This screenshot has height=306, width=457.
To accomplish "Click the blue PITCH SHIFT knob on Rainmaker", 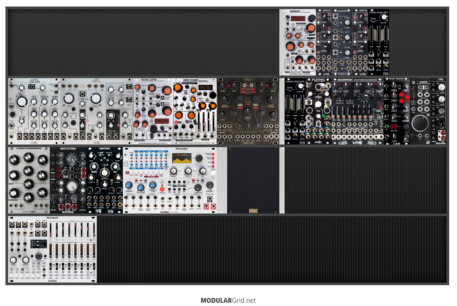I will click(x=141, y=188).
